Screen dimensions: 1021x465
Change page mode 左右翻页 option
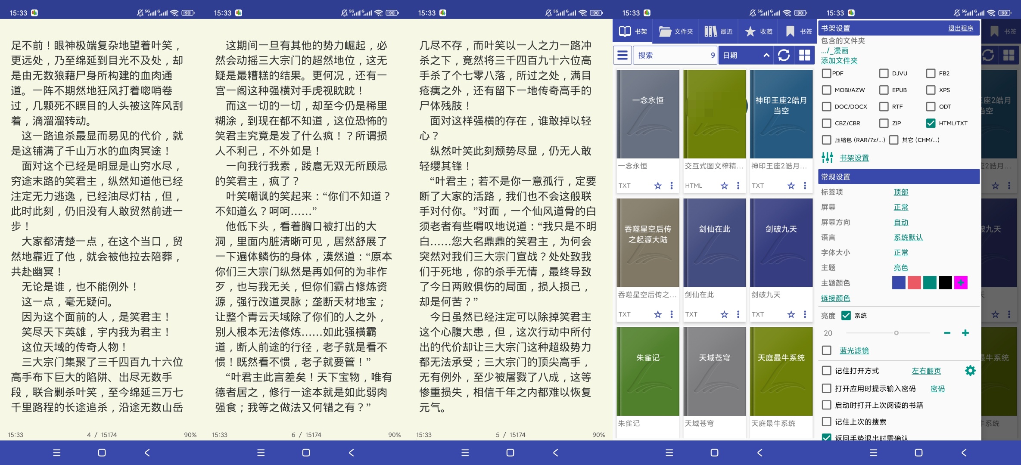926,371
